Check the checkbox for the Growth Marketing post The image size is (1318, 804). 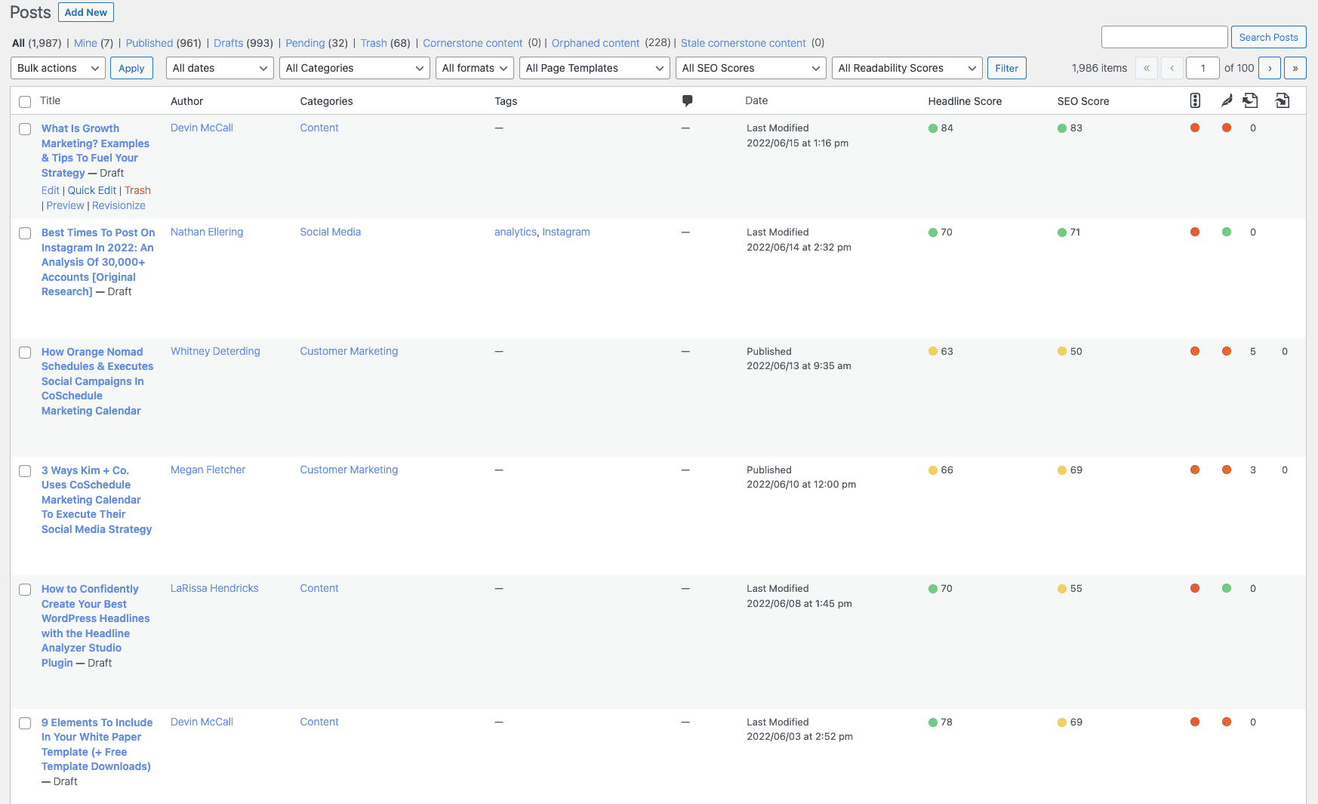[25, 128]
